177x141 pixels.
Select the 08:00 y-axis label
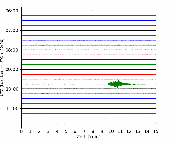(x=12, y=50)
